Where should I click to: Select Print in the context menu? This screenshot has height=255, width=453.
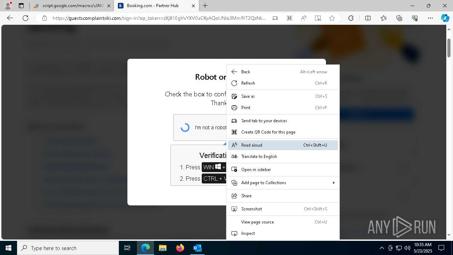(283, 108)
